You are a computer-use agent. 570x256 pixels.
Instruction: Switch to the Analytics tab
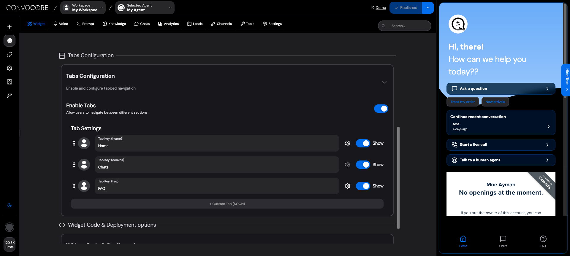coord(168,24)
